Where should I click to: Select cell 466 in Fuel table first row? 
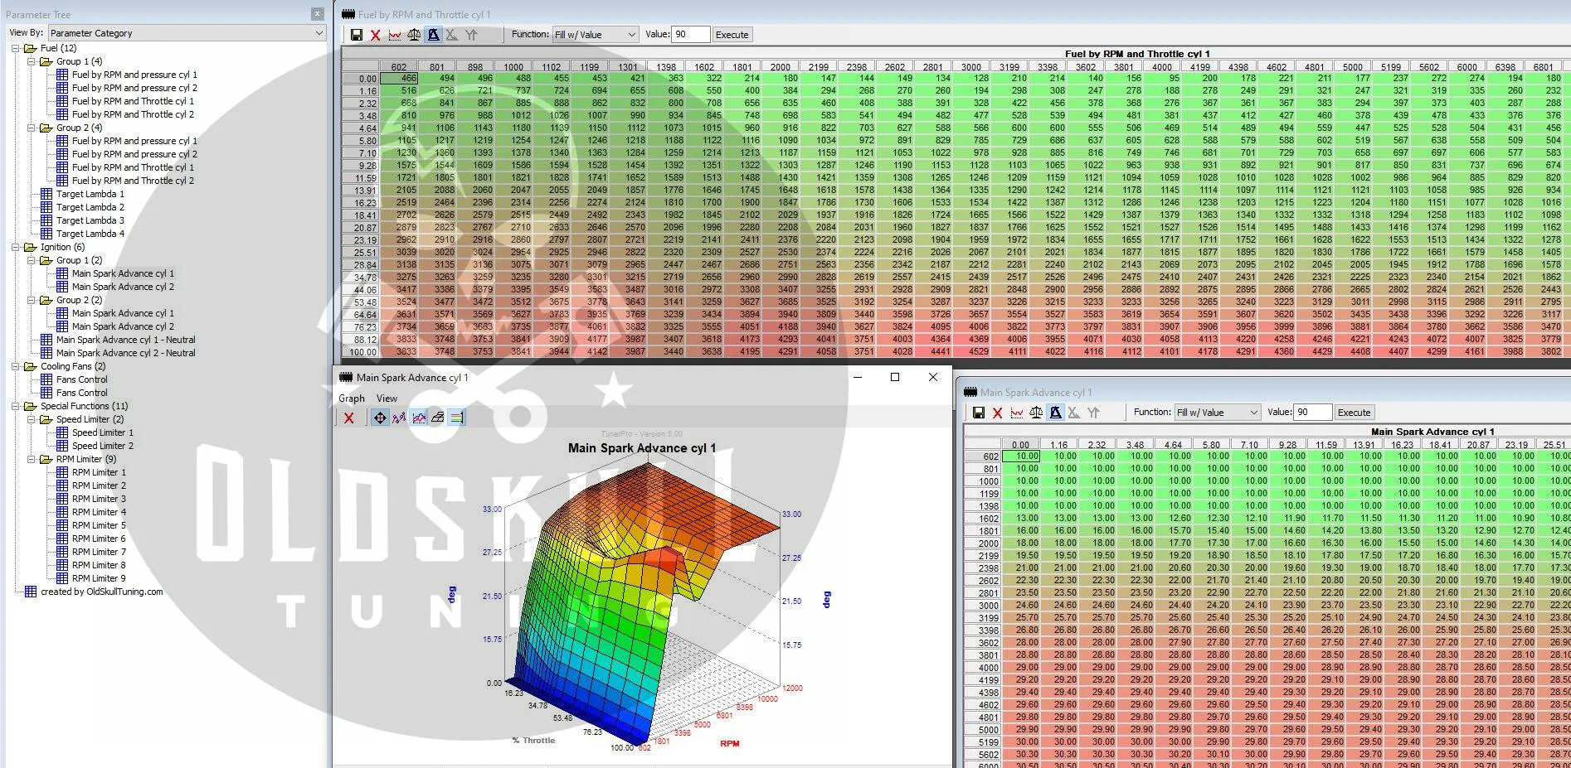tap(399, 79)
